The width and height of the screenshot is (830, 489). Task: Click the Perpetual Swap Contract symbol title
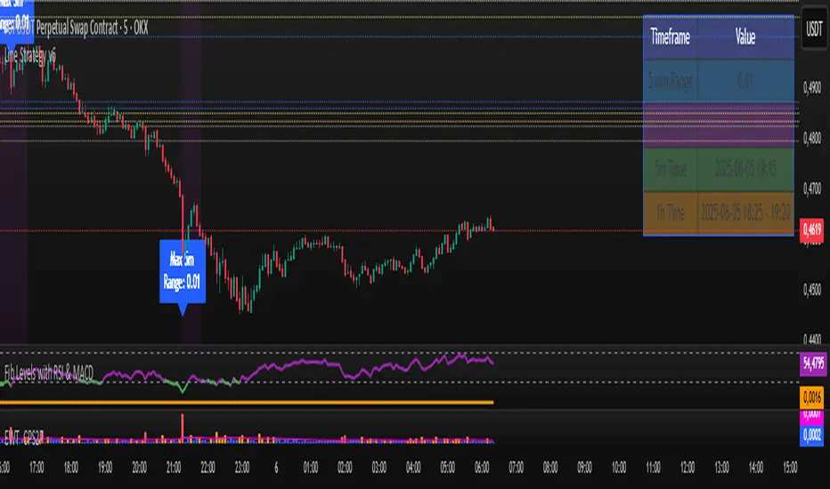(x=76, y=28)
